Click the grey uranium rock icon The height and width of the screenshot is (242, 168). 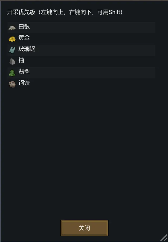click(x=12, y=61)
